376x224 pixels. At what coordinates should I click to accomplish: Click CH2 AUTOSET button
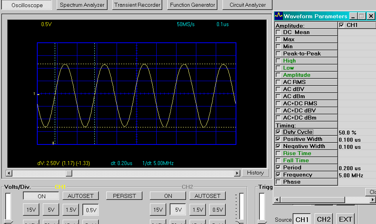pyautogui.click(x=207, y=196)
